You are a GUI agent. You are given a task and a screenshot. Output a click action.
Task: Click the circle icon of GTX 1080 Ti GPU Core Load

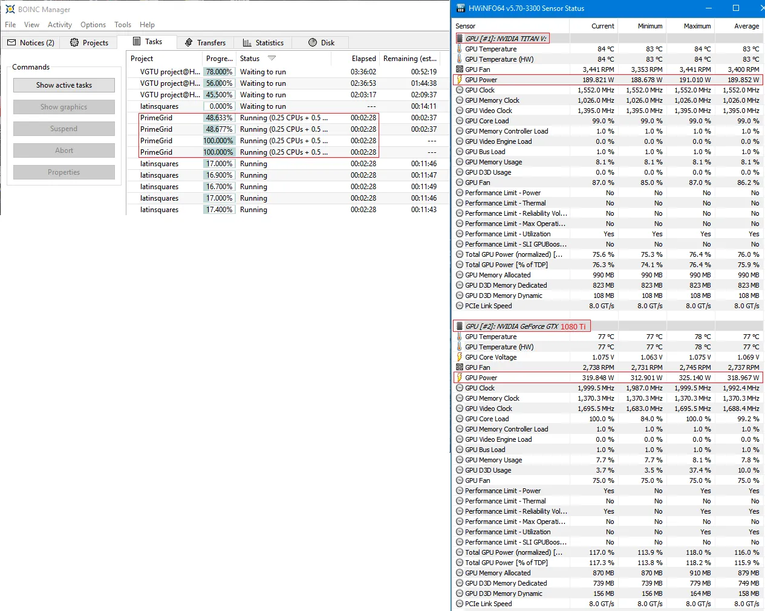pyautogui.click(x=460, y=419)
